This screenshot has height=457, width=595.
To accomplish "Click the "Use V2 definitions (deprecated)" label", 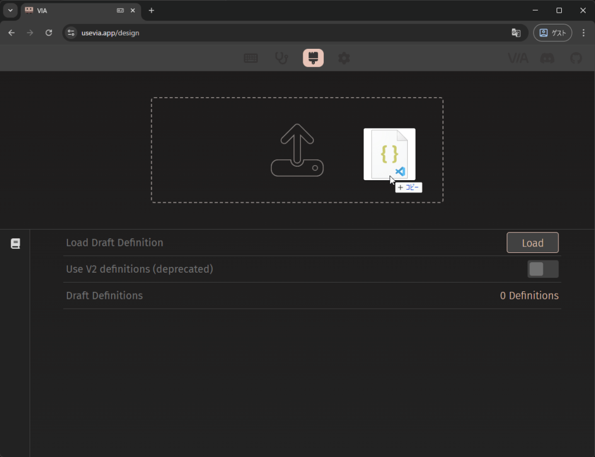I will coord(139,269).
